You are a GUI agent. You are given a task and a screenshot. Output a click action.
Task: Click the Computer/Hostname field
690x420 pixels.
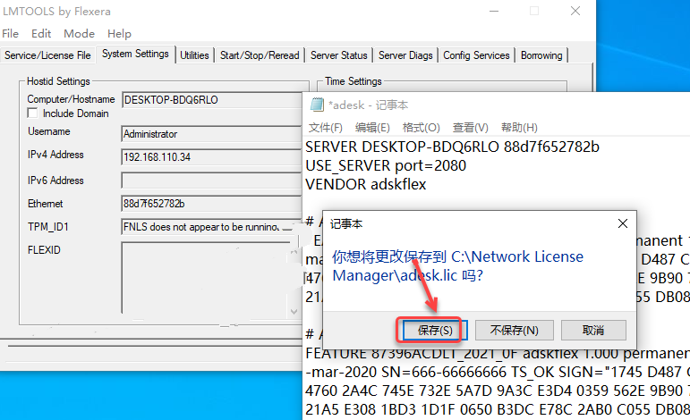pyautogui.click(x=212, y=100)
